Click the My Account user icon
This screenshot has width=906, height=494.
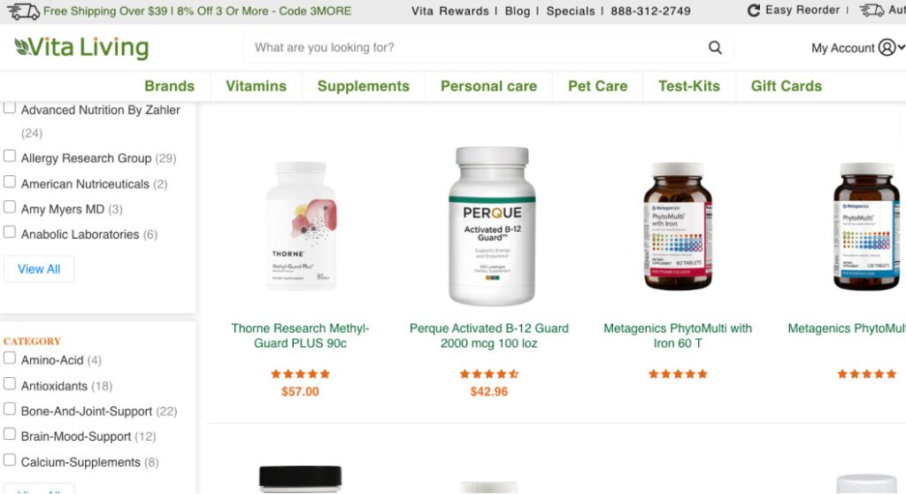pos(887,48)
